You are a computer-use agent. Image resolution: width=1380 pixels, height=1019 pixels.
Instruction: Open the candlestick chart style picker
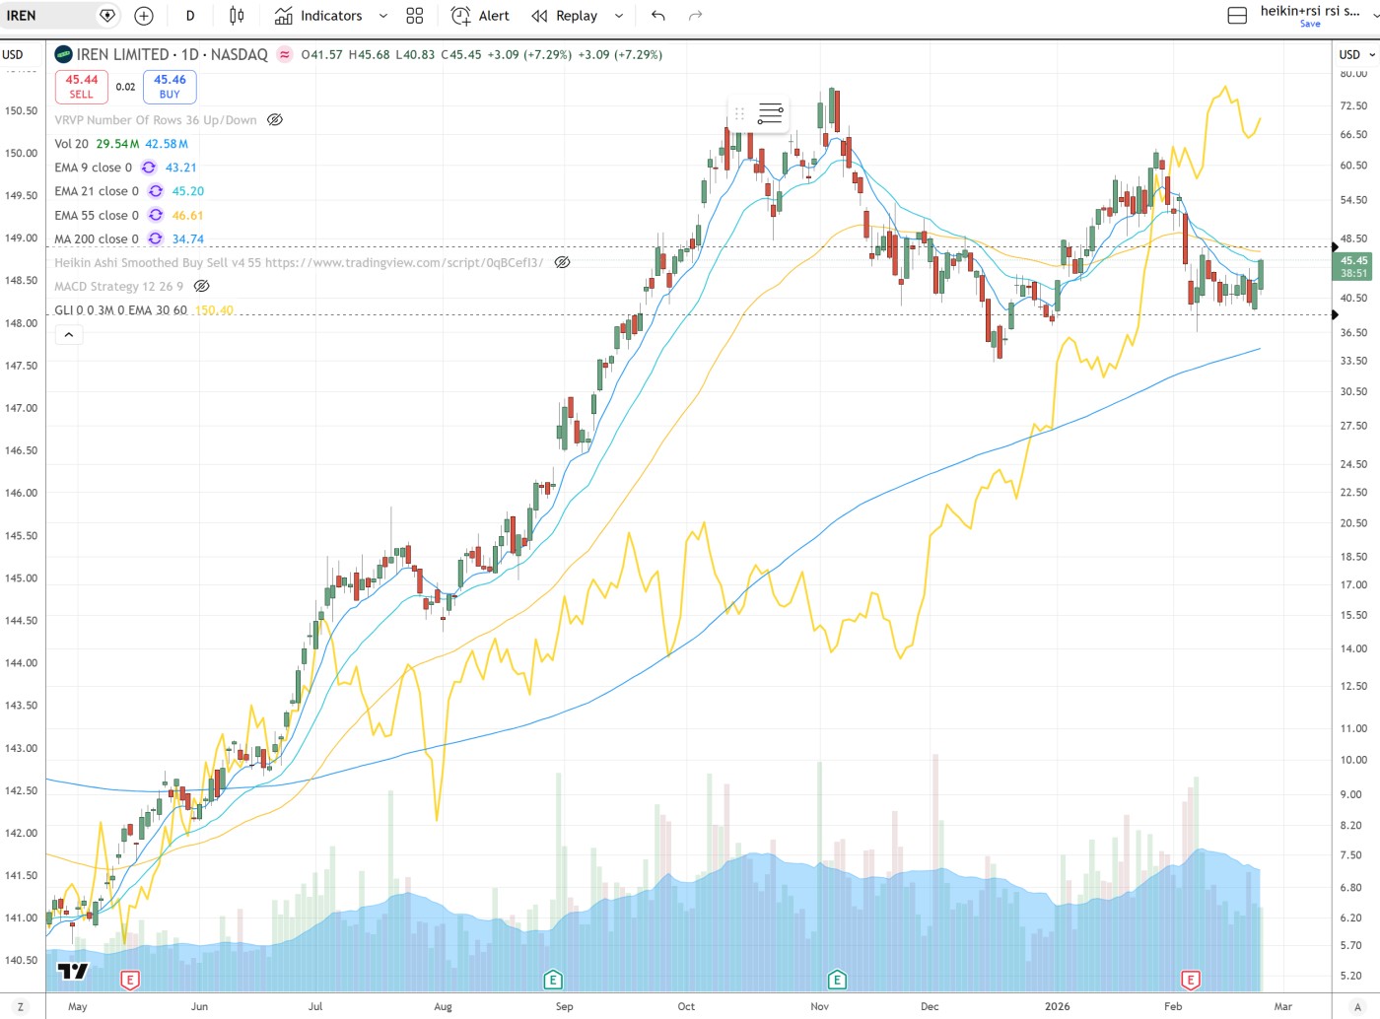[237, 16]
